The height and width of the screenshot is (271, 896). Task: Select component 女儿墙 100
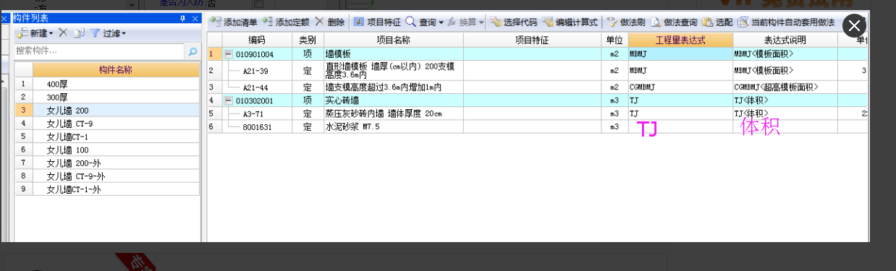(x=115, y=150)
